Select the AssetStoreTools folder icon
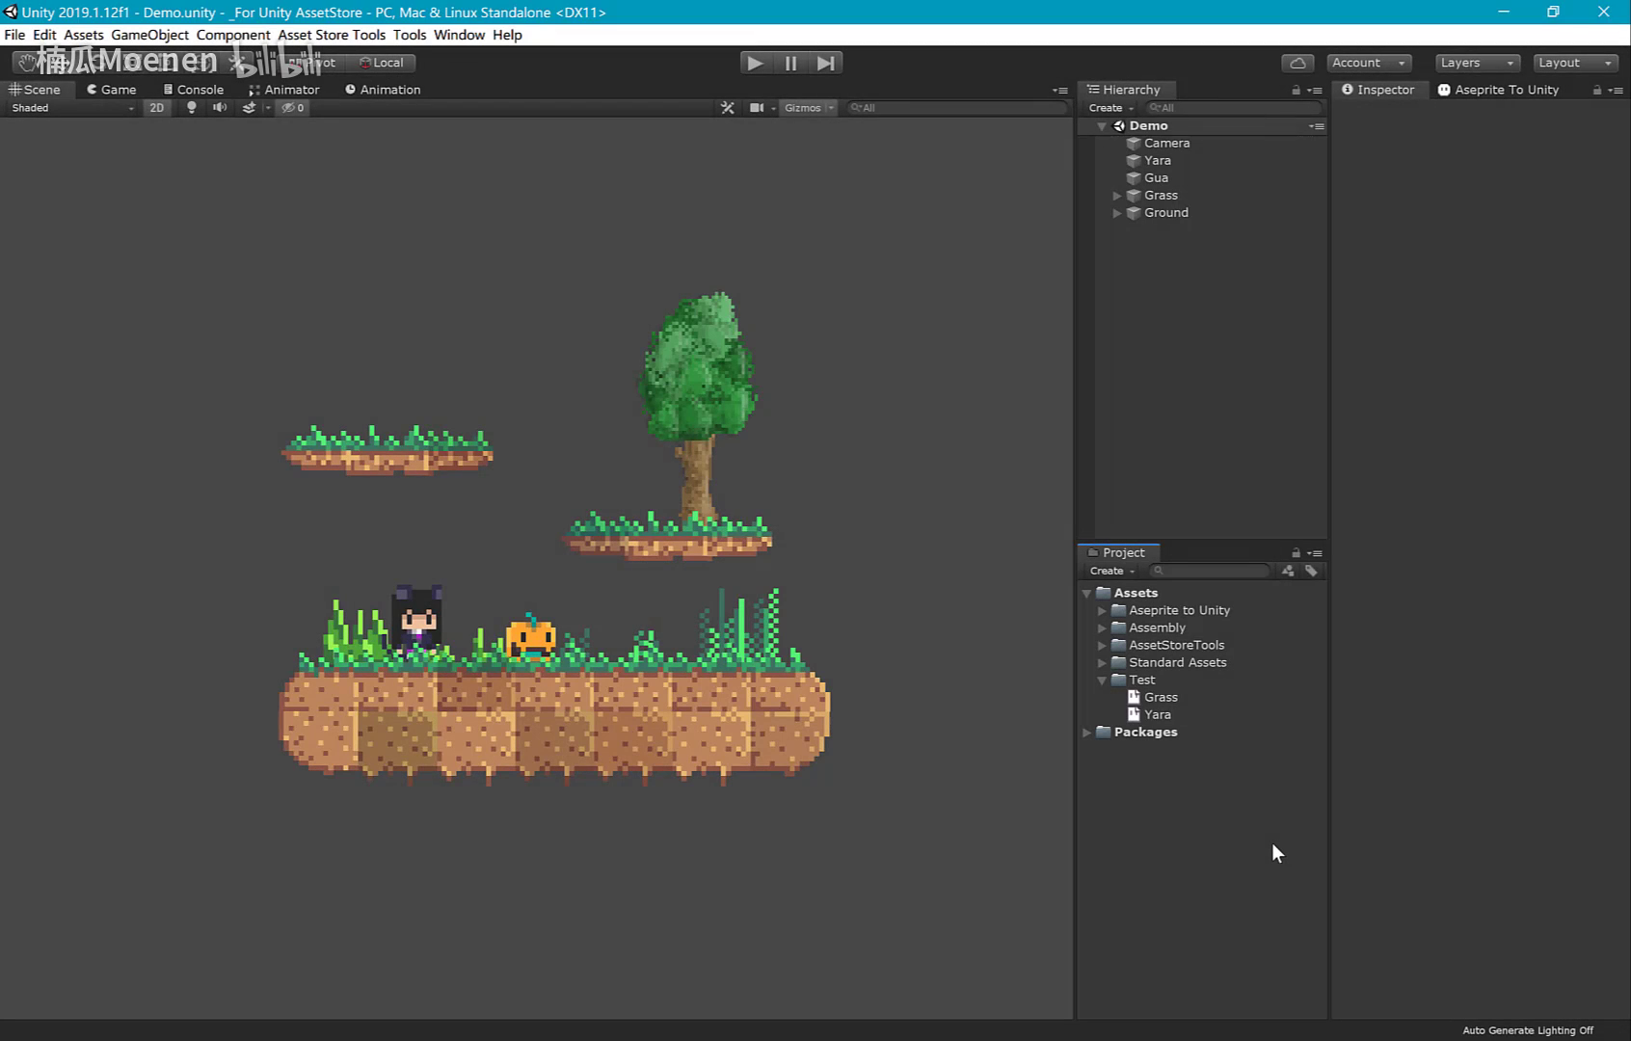Image resolution: width=1631 pixels, height=1041 pixels. click(1119, 646)
